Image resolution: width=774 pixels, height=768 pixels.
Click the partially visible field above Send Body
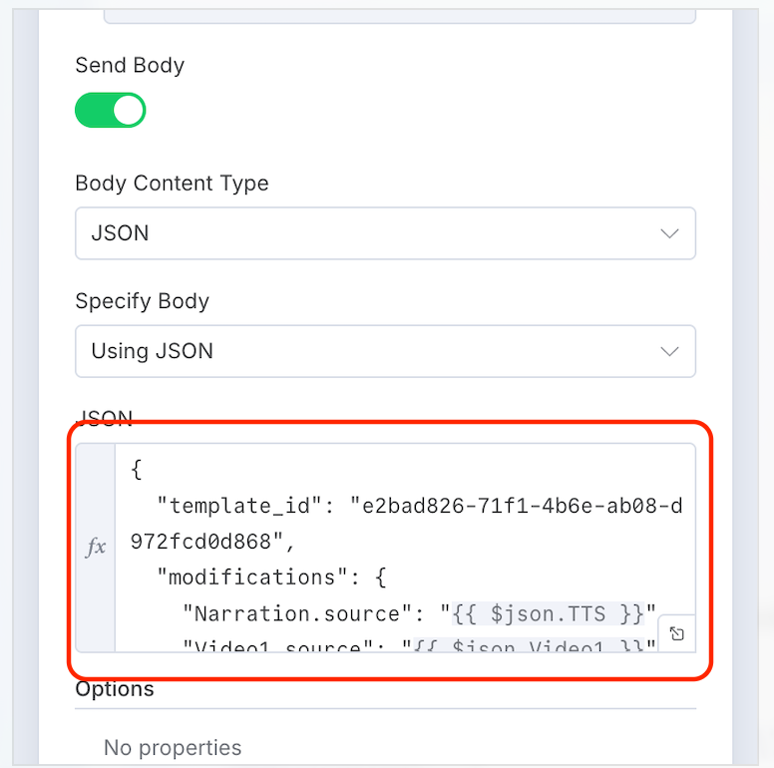pos(399,13)
